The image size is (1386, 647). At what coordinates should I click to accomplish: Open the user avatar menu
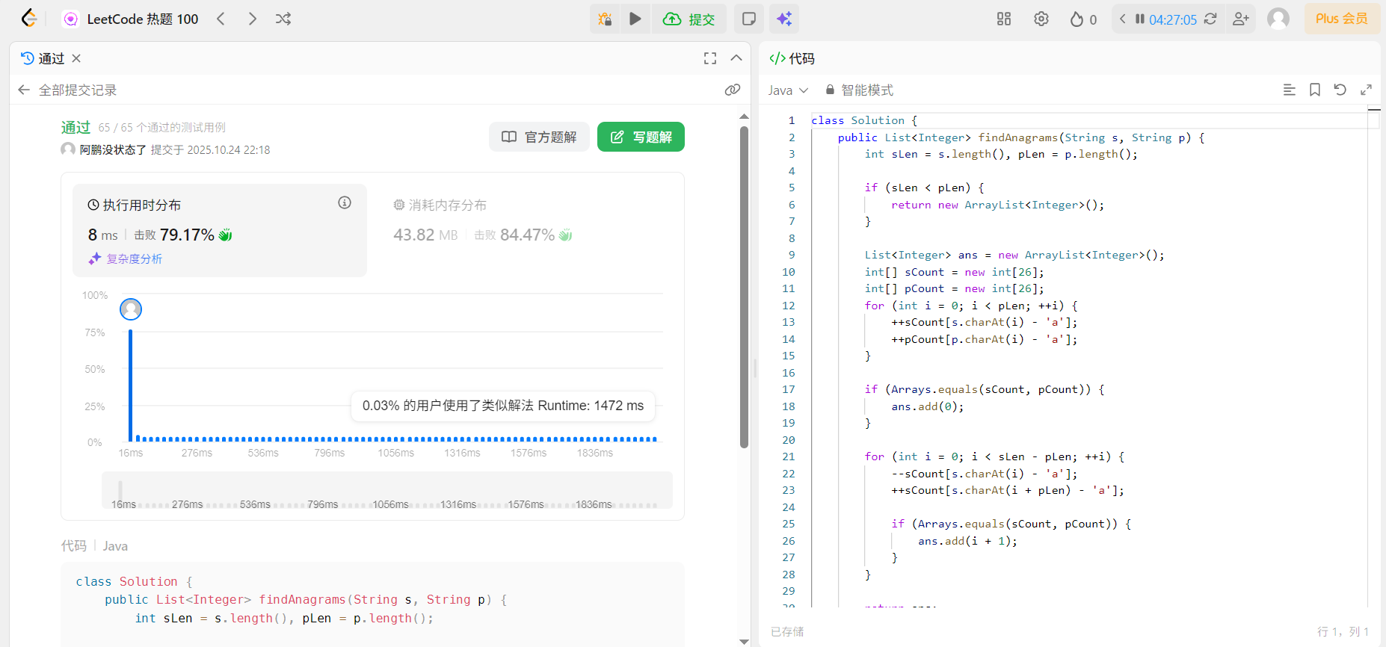click(1278, 19)
